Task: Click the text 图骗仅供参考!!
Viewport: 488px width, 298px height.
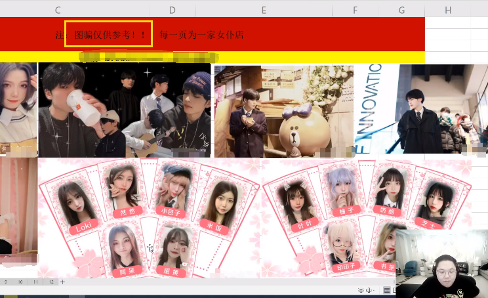Action: [x=110, y=35]
